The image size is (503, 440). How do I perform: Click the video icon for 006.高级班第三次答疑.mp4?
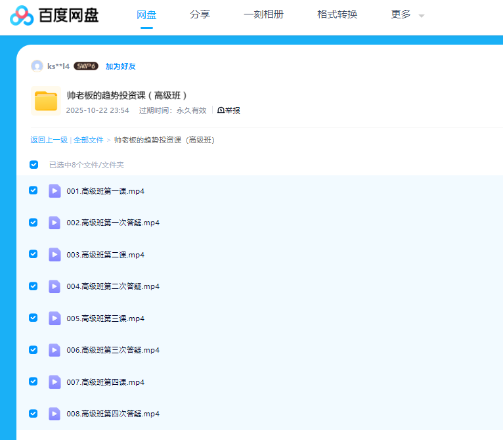(55, 350)
